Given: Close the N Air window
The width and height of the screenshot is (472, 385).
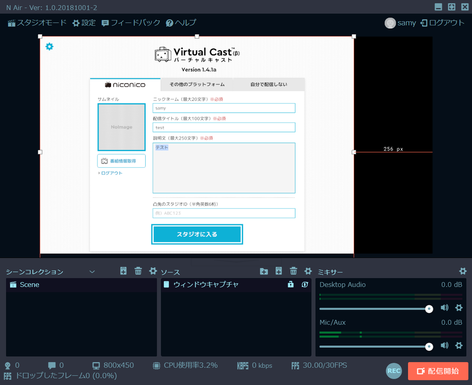Looking at the screenshot, I should pyautogui.click(x=465, y=7).
